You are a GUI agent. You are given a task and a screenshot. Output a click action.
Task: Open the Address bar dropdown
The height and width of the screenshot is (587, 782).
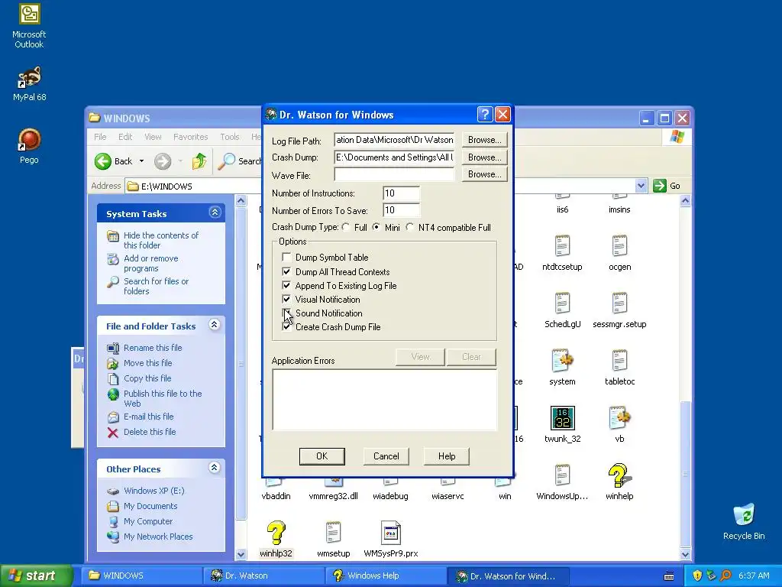click(641, 186)
